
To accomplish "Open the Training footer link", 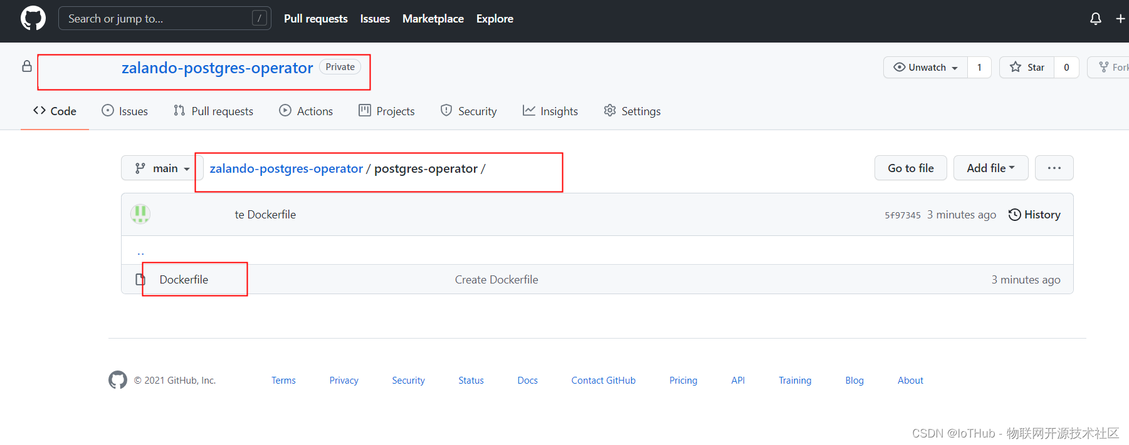I will pyautogui.click(x=795, y=381).
